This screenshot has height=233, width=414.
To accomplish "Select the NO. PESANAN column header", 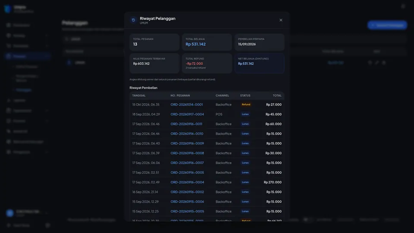I will click(x=180, y=96).
